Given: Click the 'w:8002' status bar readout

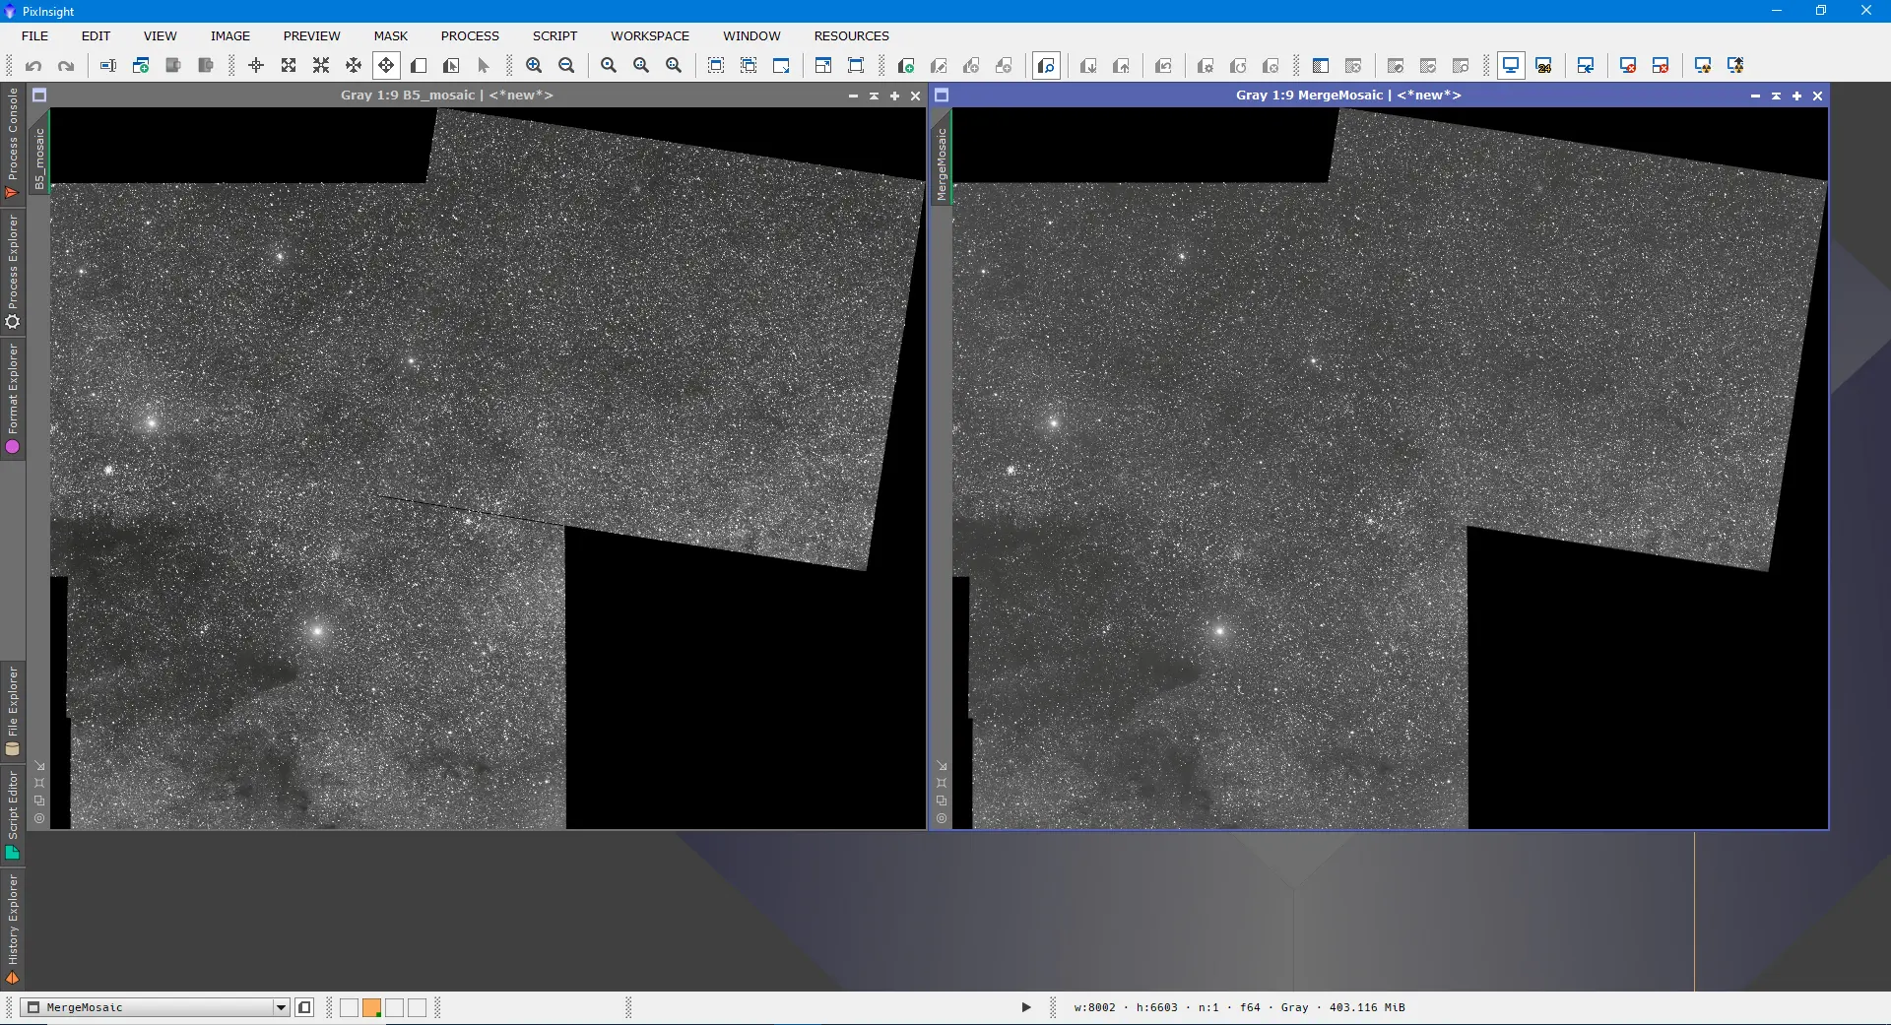Looking at the screenshot, I should pos(1094,1007).
